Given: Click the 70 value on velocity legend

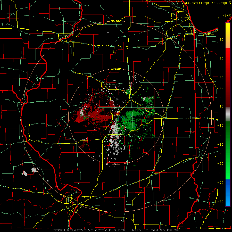Looking at the screenshot, I should pos(221,49).
